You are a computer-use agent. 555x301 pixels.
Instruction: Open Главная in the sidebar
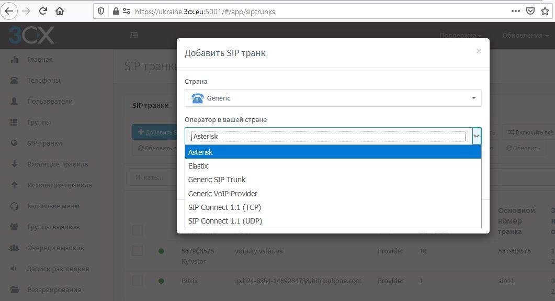(x=40, y=60)
